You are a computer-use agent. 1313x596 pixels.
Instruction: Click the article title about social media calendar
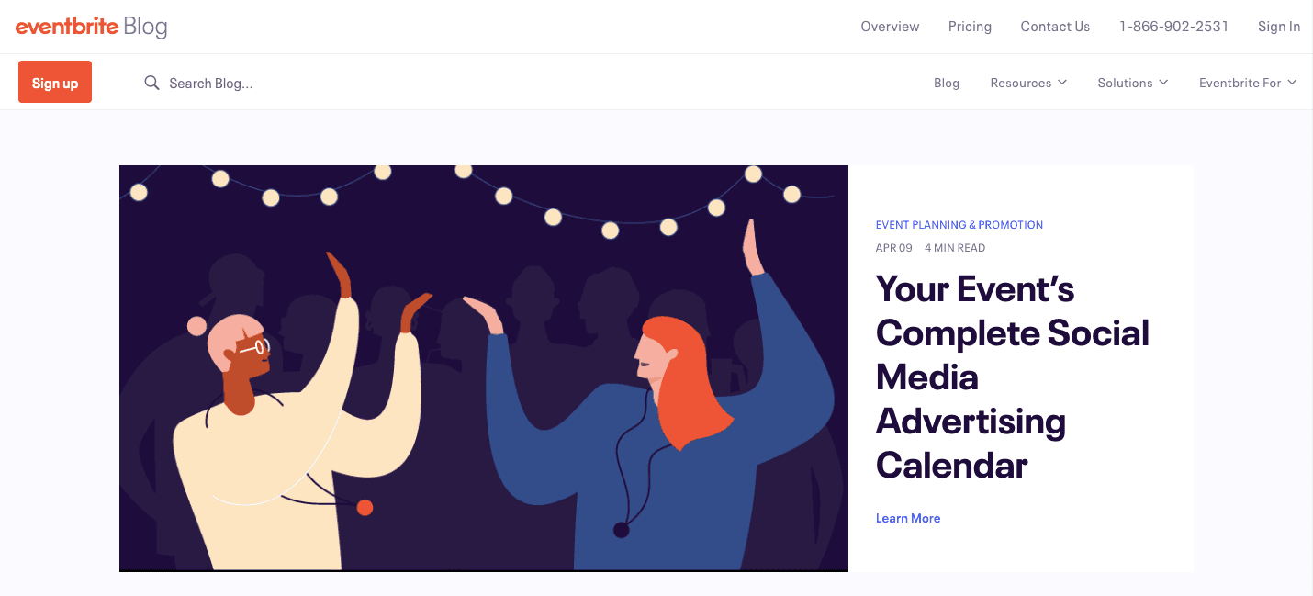(1012, 377)
